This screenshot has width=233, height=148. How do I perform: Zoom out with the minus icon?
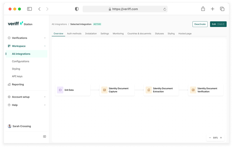coord(210,138)
